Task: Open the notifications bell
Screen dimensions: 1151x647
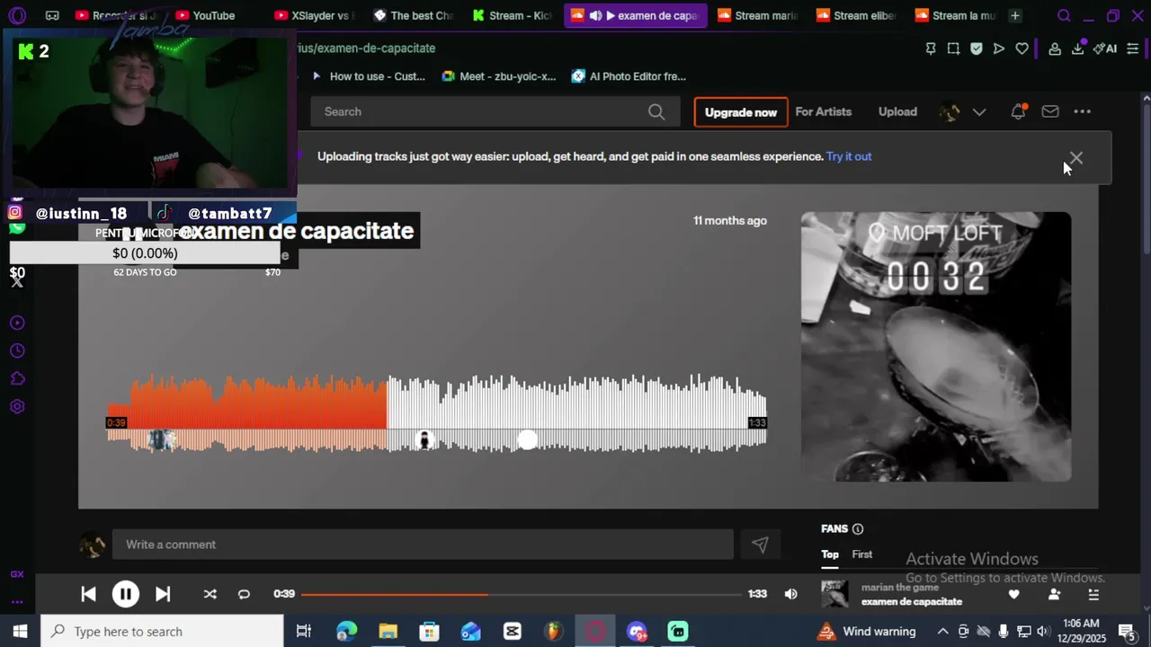Action: (x=1018, y=111)
